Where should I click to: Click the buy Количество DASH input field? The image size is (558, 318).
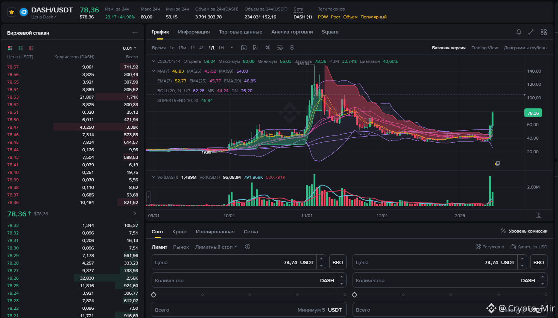(x=244, y=280)
